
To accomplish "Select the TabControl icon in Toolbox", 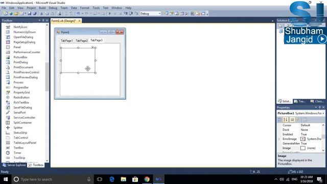I will (x=8, y=137).
